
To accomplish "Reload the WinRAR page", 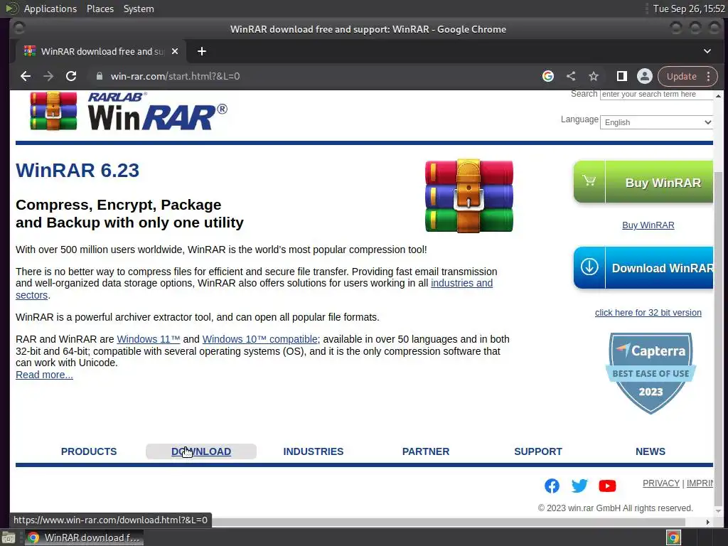I will (x=71, y=76).
